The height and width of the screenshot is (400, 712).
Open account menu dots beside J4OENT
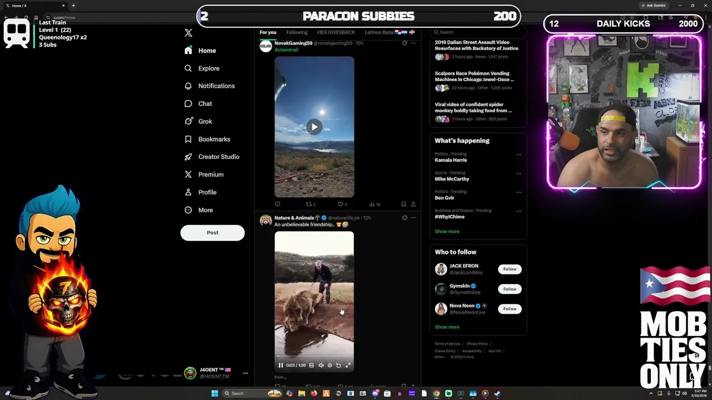[245, 373]
